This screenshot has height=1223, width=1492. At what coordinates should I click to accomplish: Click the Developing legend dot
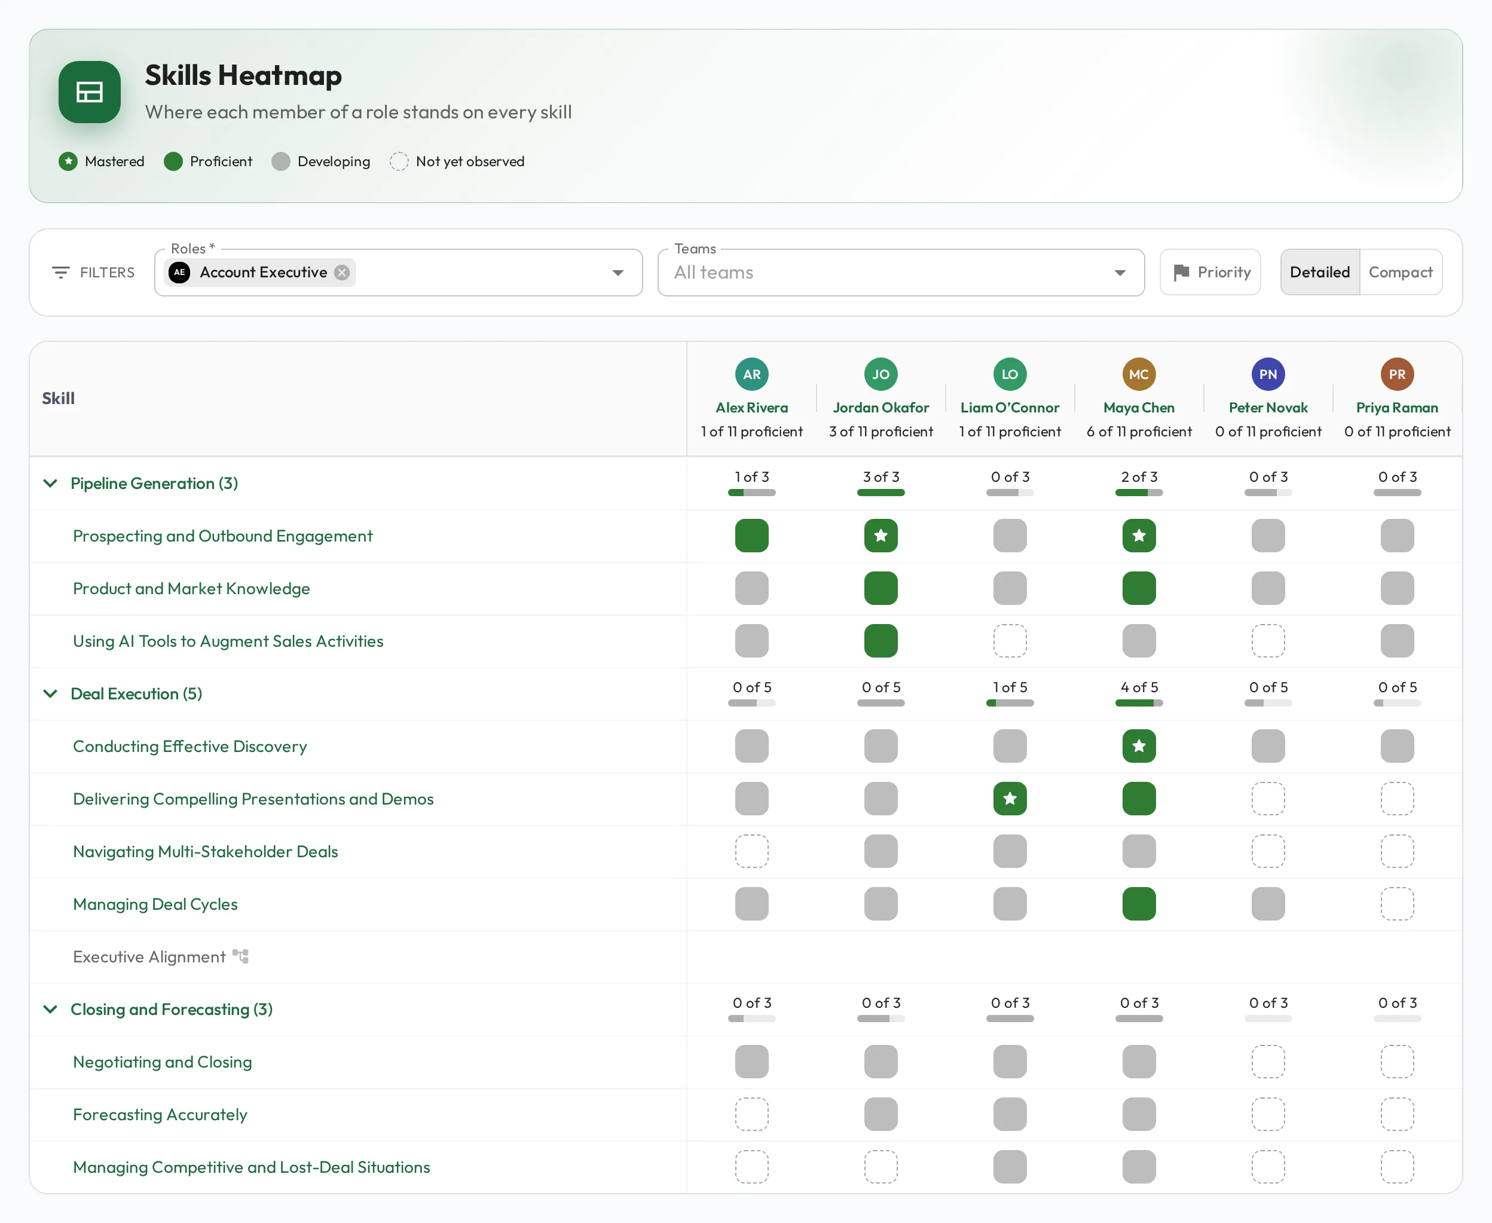[x=281, y=161]
